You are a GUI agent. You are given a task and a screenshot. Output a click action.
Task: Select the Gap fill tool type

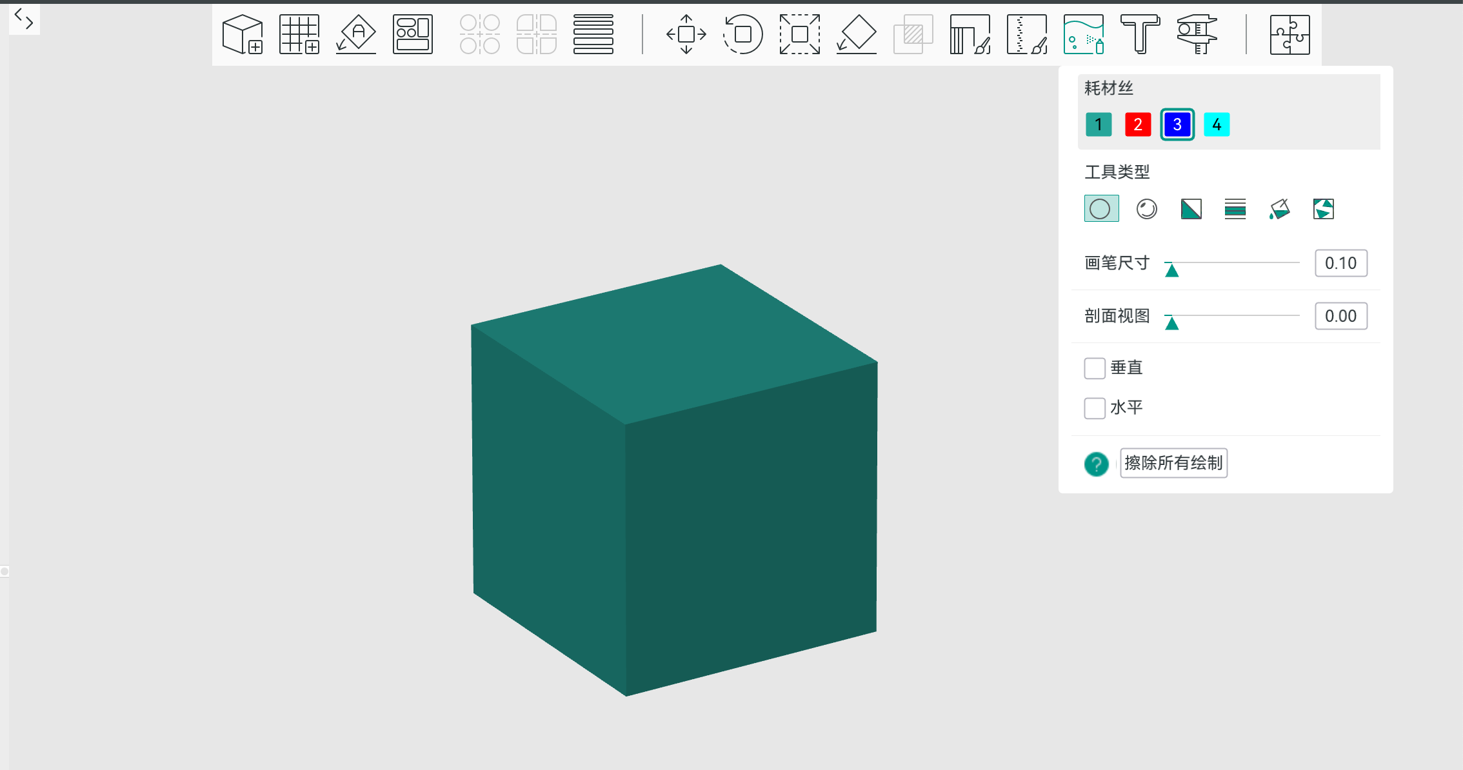coord(1323,208)
